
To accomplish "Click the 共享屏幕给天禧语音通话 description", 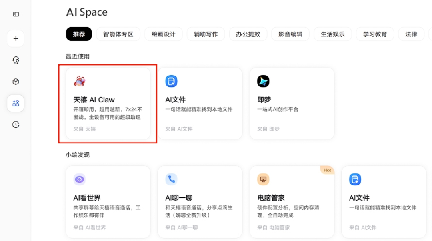I will coord(107,211).
